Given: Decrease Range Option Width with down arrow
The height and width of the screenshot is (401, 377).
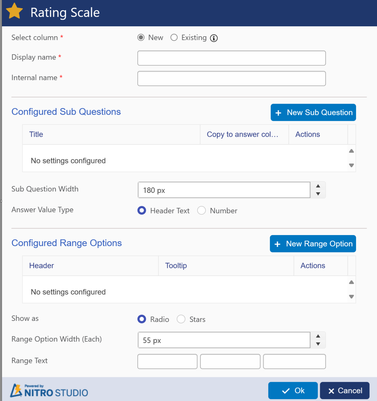Looking at the screenshot, I should (318, 344).
